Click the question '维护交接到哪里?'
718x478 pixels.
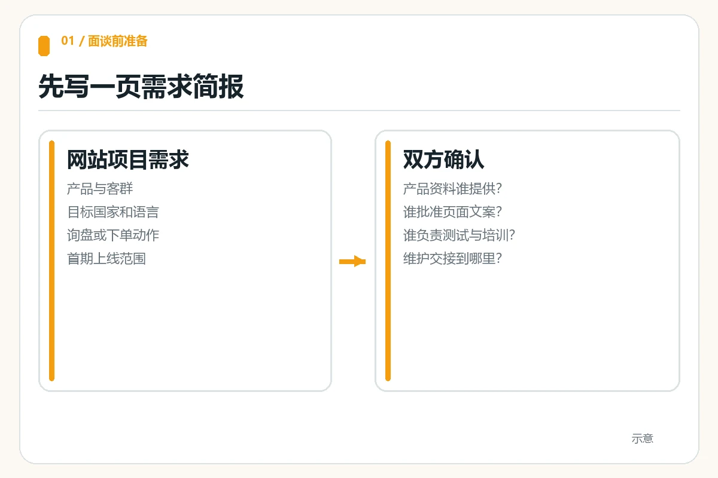pos(452,259)
